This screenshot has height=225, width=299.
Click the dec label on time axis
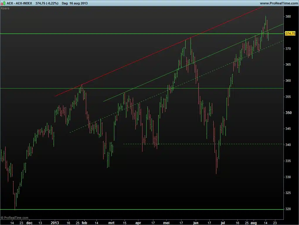29,223
